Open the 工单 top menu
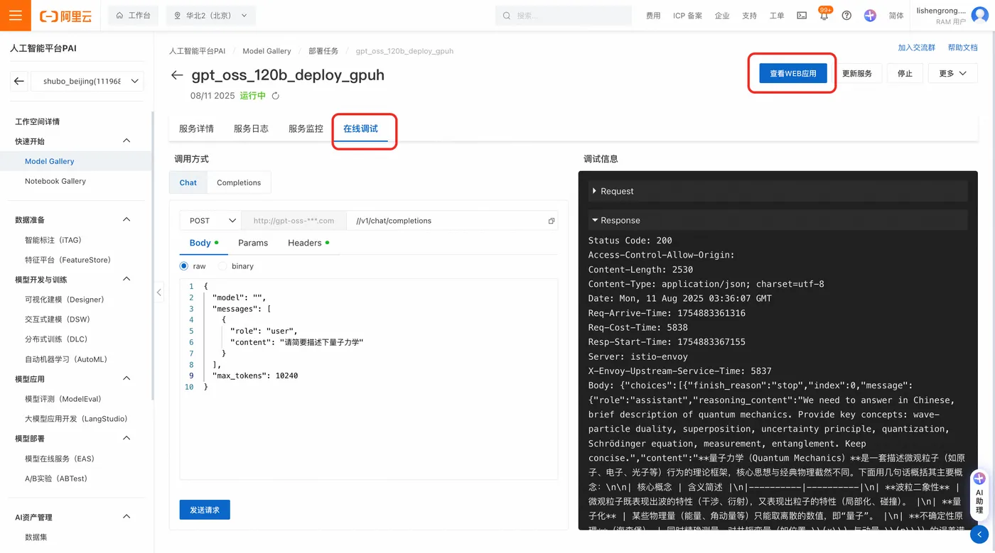The height and width of the screenshot is (553, 995). click(777, 16)
